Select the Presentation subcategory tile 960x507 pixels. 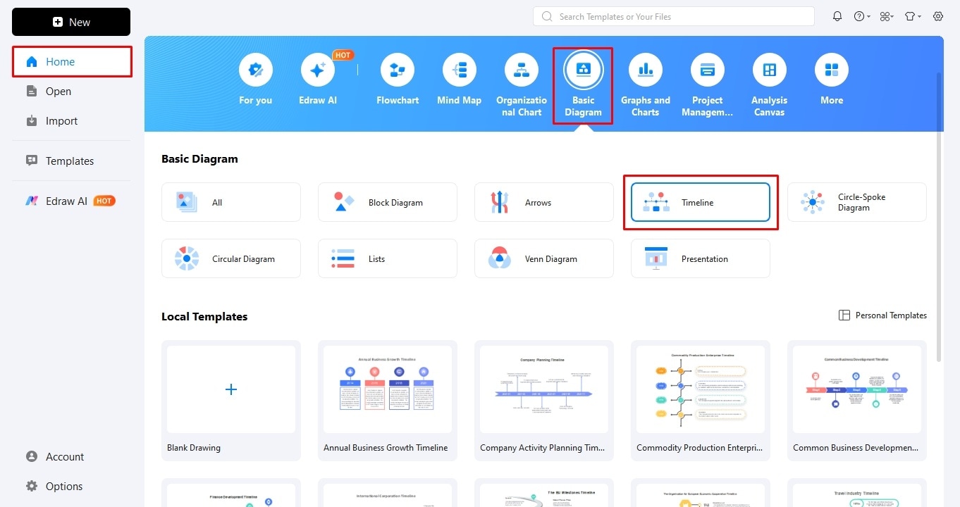pyautogui.click(x=701, y=258)
